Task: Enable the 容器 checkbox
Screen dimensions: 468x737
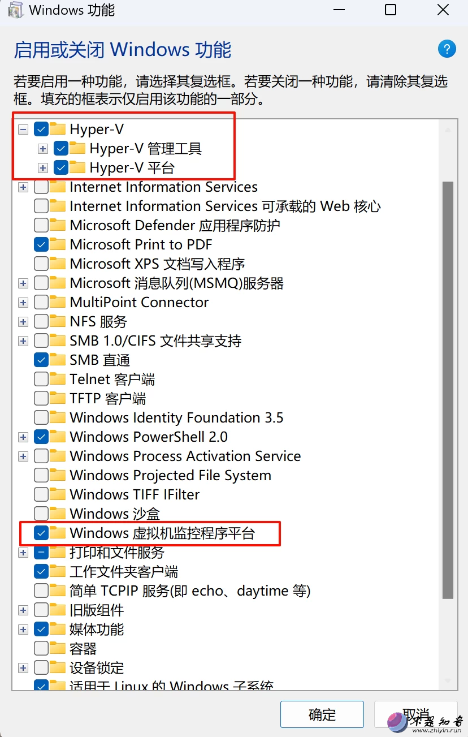Action: tap(41, 648)
